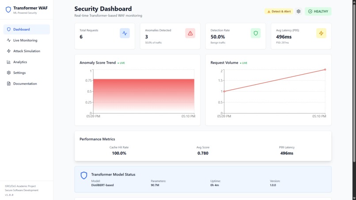Screen dimensions: 356x200
Task: Click the Detect & Alert mode badge
Action: 279,11
